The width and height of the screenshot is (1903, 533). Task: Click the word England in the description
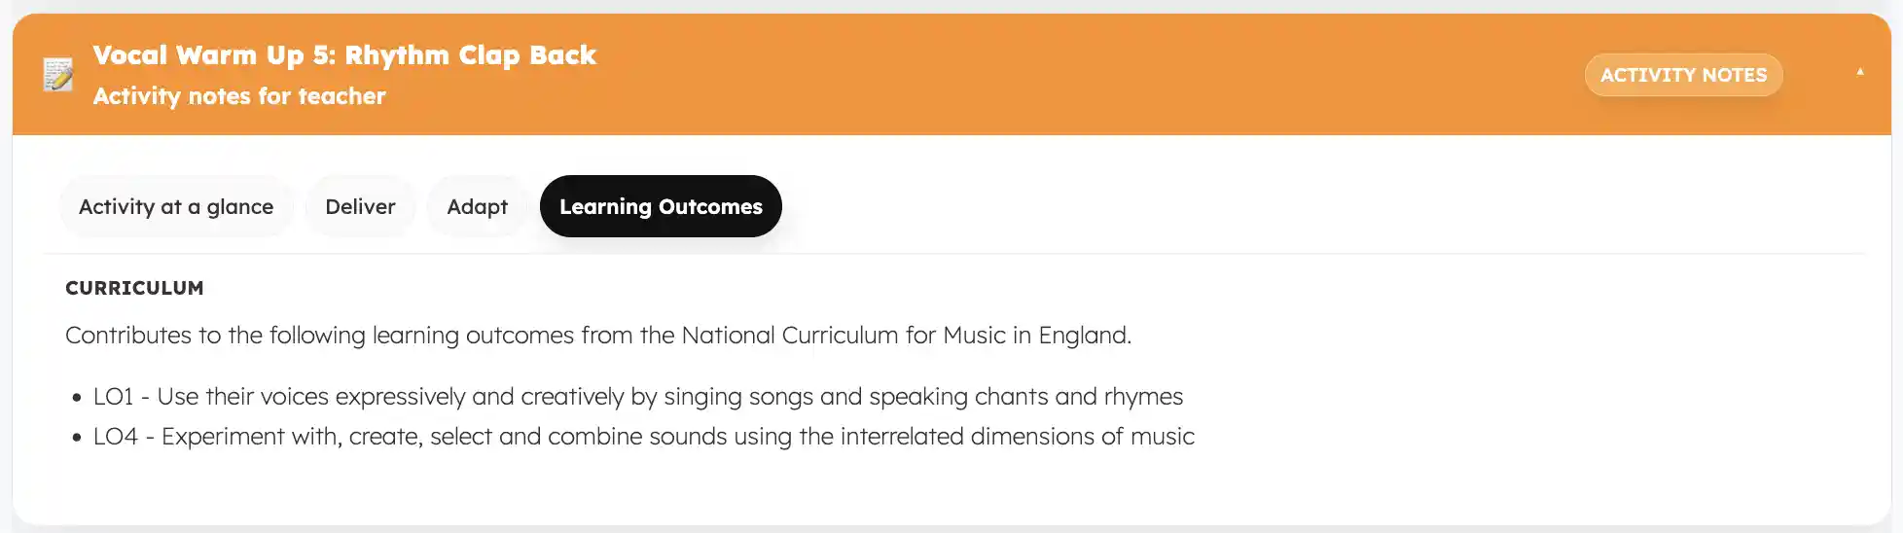[1083, 336]
